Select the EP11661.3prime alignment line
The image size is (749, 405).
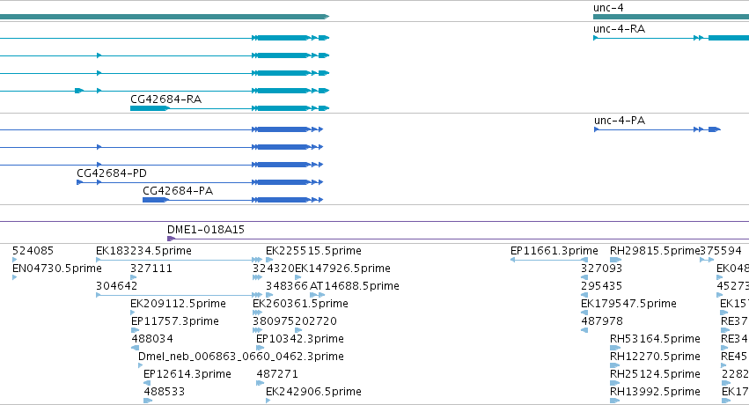[549, 260]
